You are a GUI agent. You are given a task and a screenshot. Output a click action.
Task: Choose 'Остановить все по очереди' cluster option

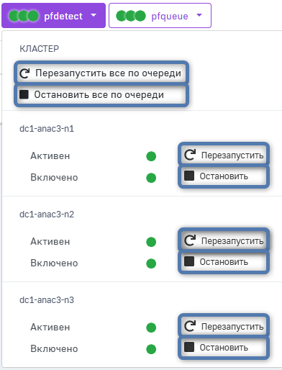point(101,94)
